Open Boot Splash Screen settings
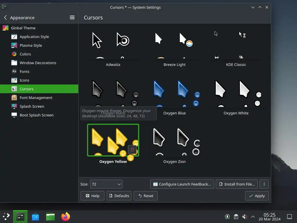This screenshot has height=223, width=297. point(39,115)
